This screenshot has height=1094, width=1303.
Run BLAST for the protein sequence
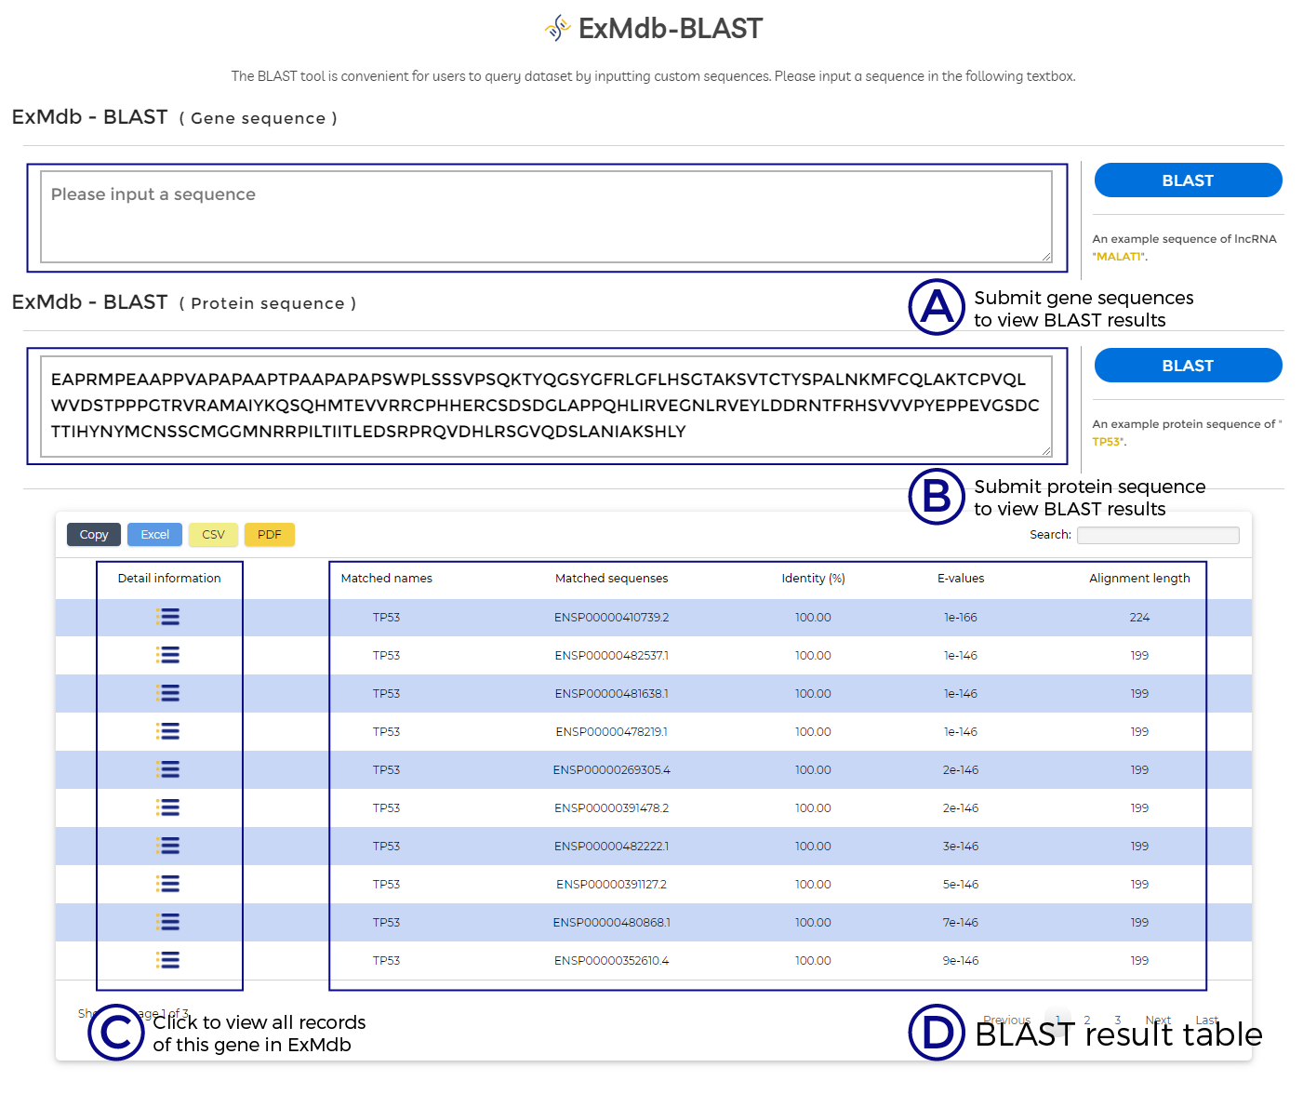click(x=1188, y=366)
